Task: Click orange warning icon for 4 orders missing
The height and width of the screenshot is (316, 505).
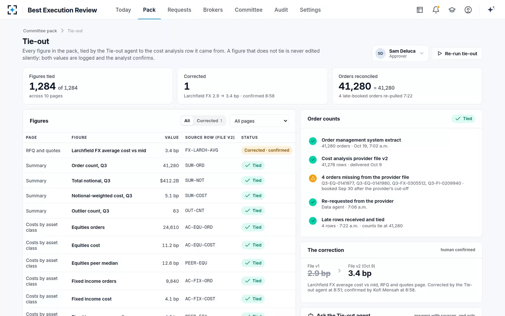Action: tap(313, 178)
